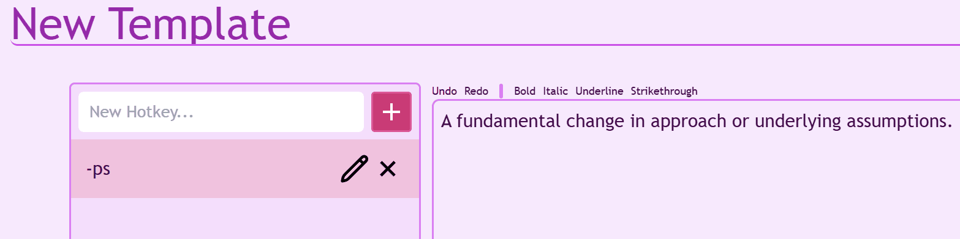Image resolution: width=960 pixels, height=239 pixels.
Task: Click empty hotkey list area below -ps
Action: pos(245,218)
